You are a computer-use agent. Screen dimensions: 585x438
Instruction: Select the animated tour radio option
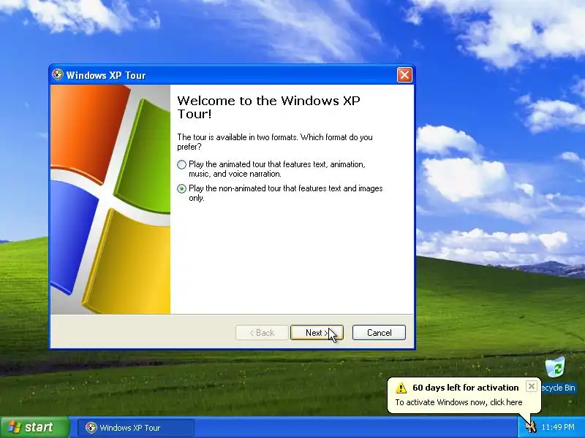[181, 165]
